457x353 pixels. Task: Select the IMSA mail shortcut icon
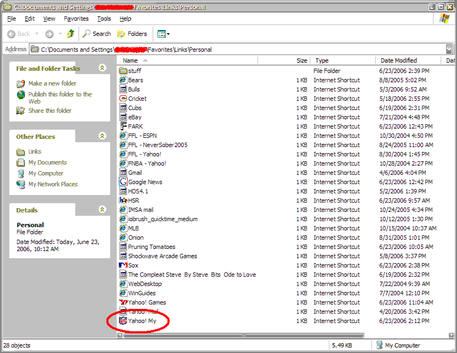(123, 210)
